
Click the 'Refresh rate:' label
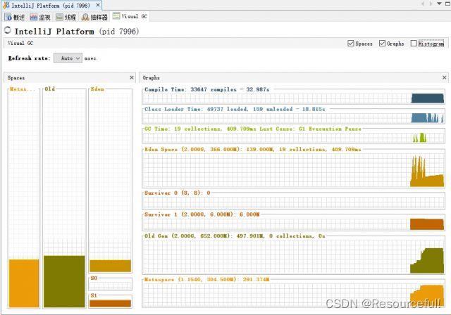click(30, 58)
